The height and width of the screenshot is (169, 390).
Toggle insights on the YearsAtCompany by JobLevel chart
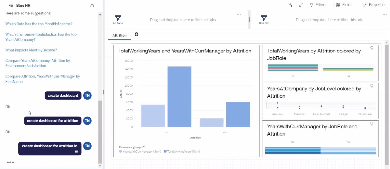tap(372, 86)
